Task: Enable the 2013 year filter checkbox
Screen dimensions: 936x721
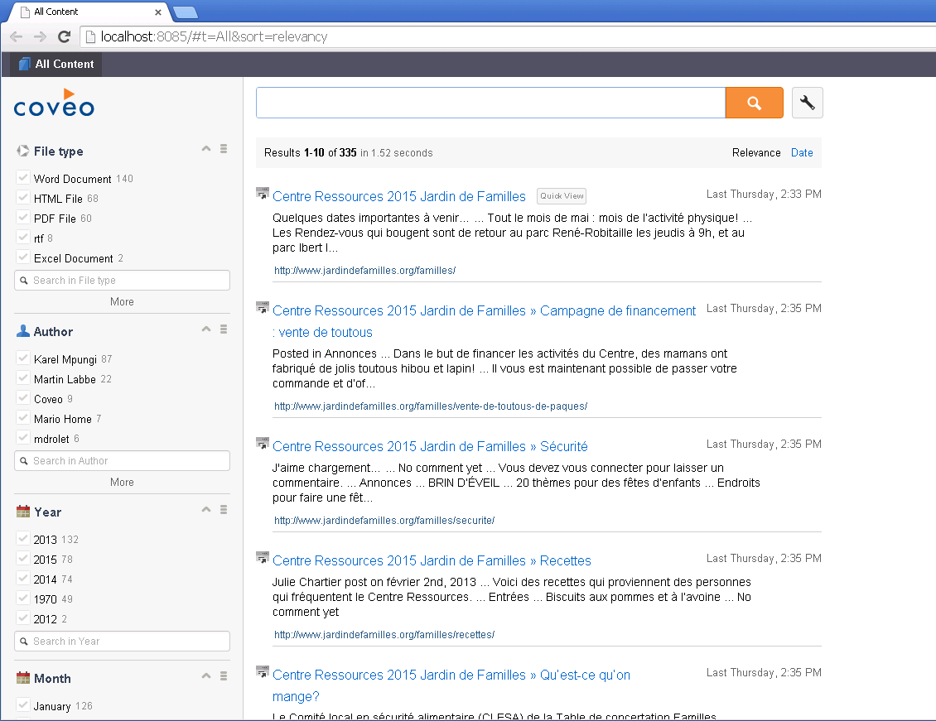Action: [x=21, y=538]
